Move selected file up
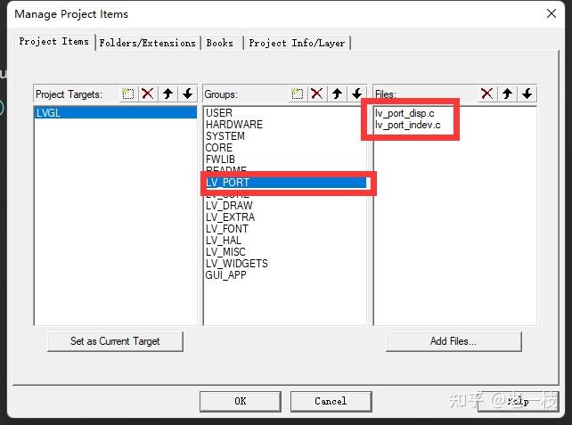This screenshot has width=572, height=425. pos(507,94)
